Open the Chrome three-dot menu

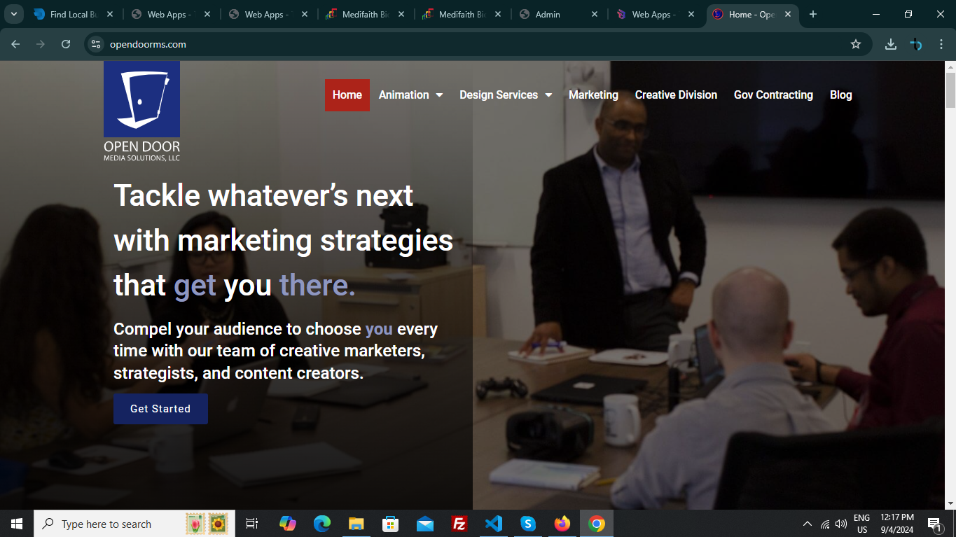click(941, 44)
